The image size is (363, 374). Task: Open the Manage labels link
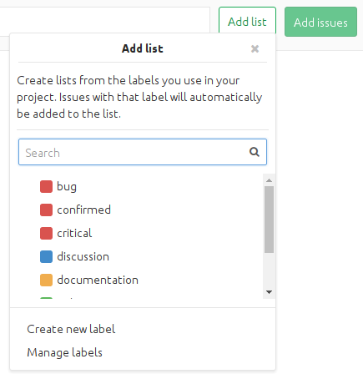pyautogui.click(x=64, y=352)
